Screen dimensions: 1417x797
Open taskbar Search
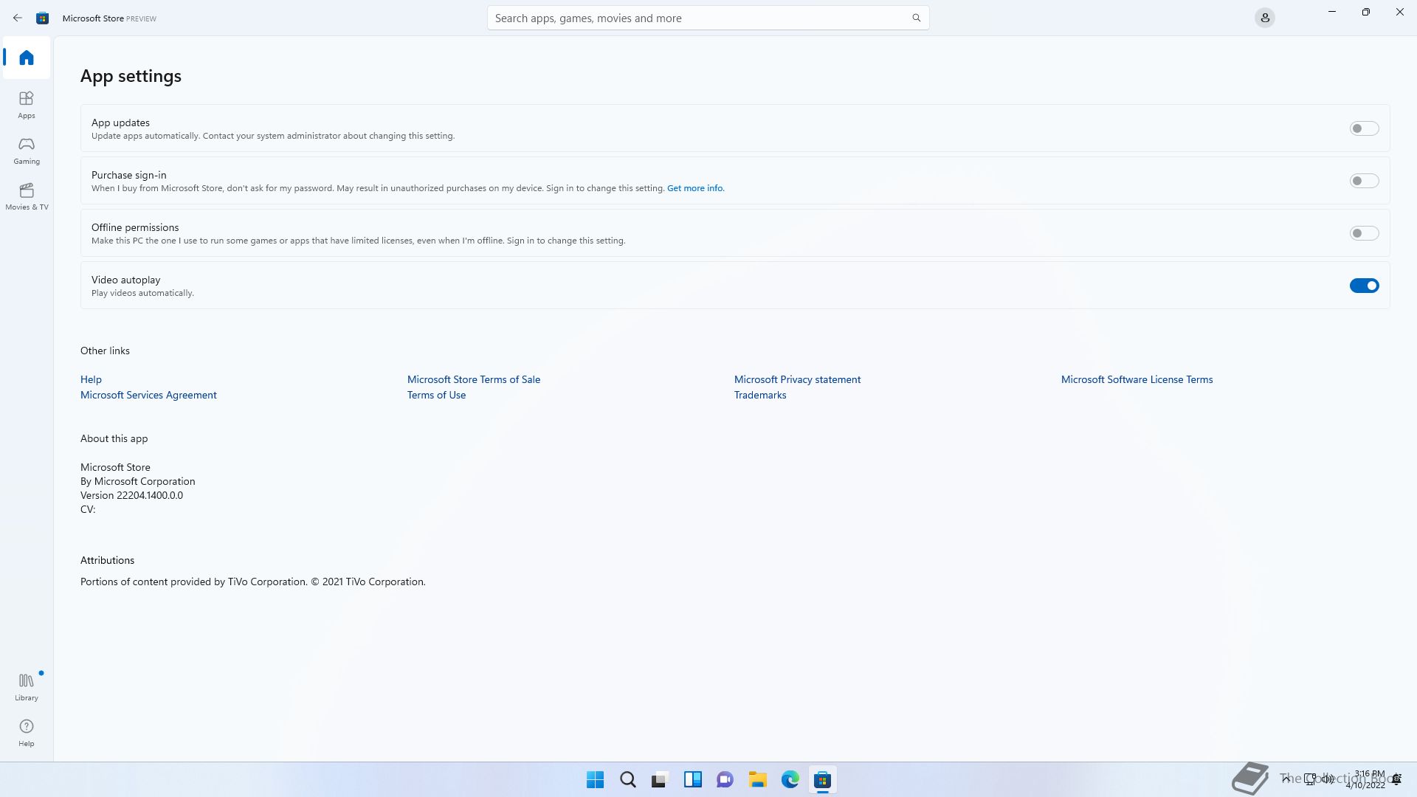[x=627, y=779]
